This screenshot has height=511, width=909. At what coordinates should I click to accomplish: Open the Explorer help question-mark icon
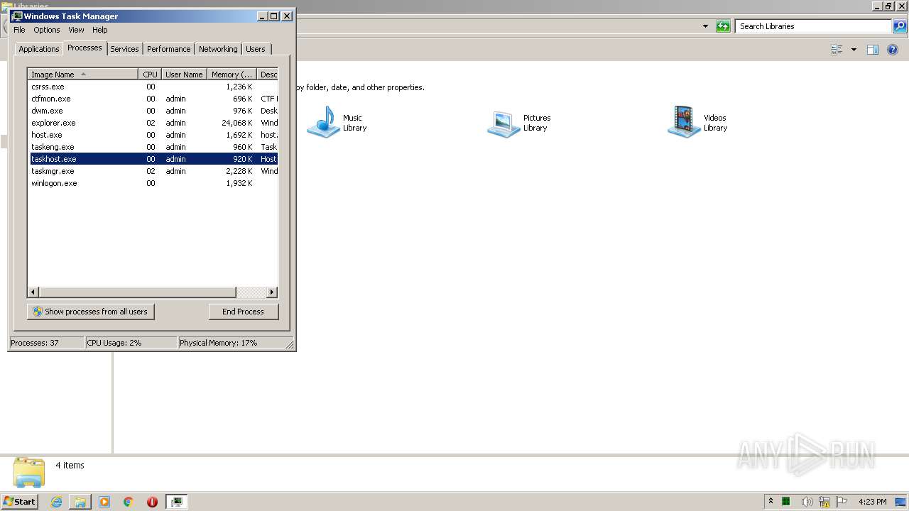click(893, 50)
